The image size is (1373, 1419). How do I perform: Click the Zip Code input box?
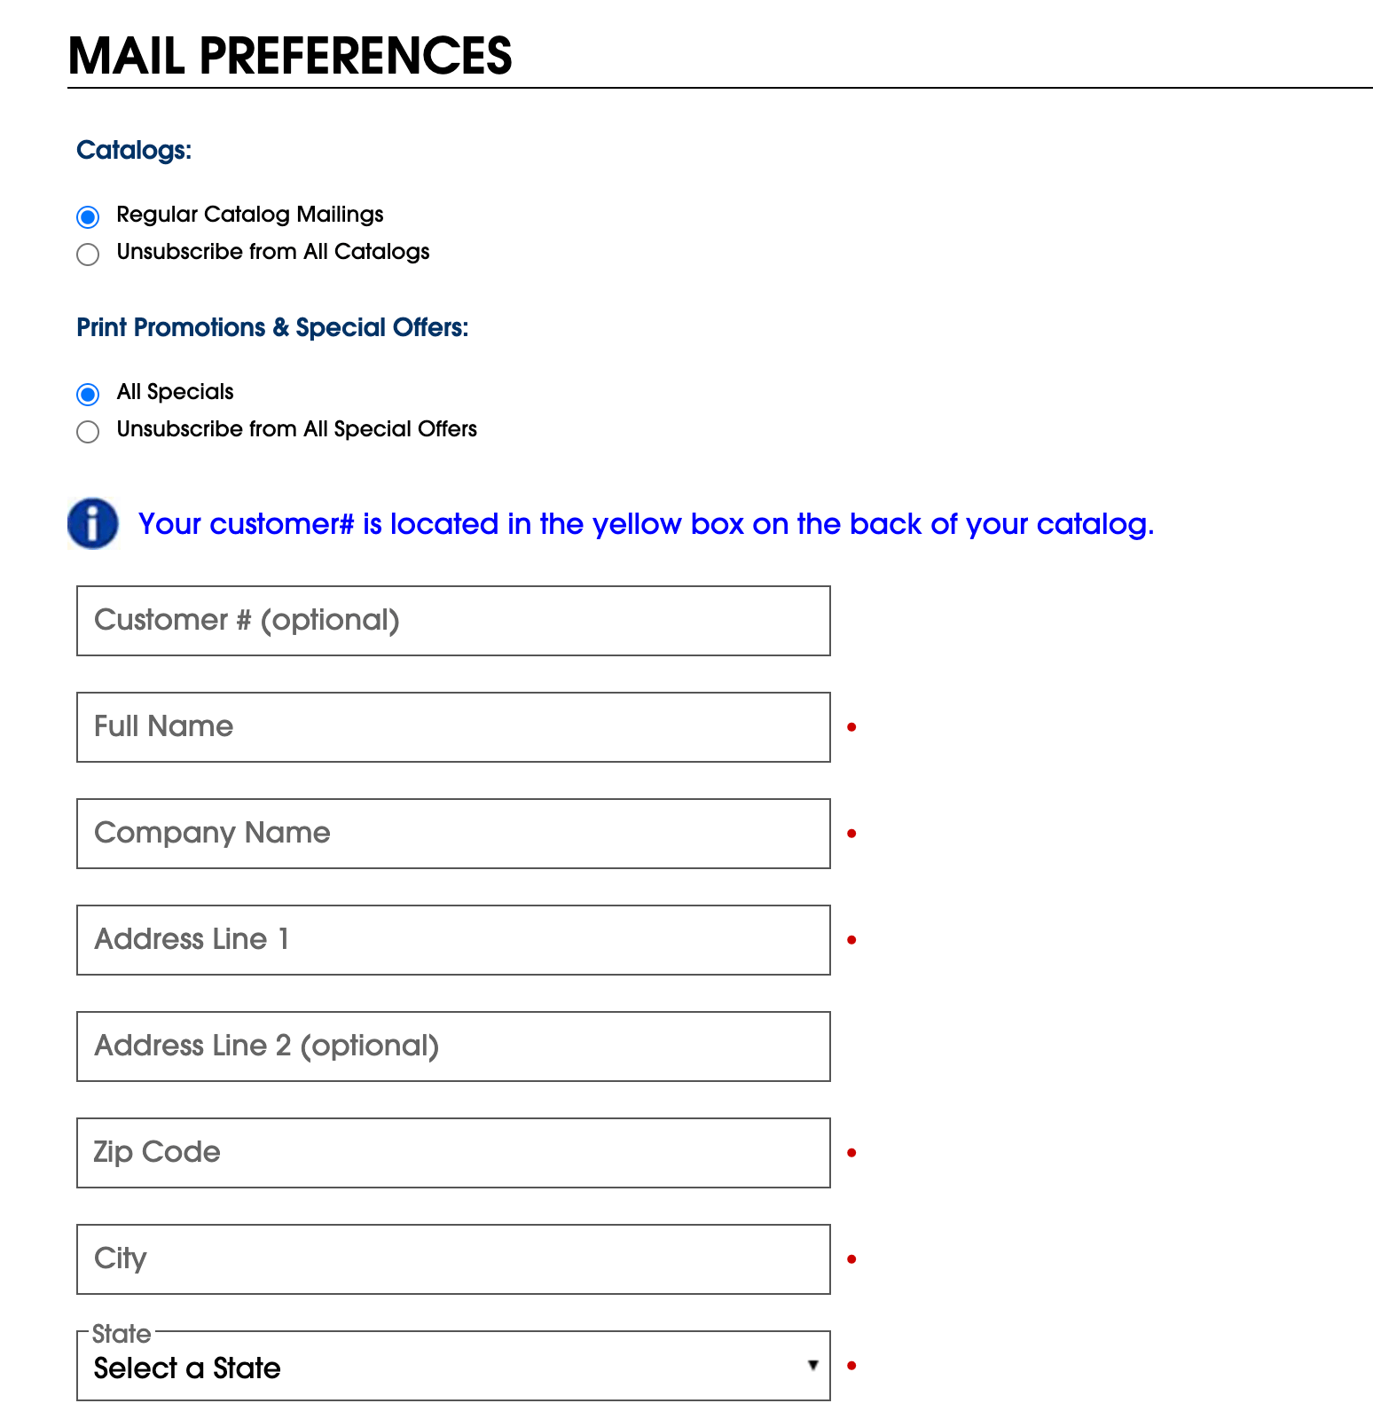[453, 1153]
